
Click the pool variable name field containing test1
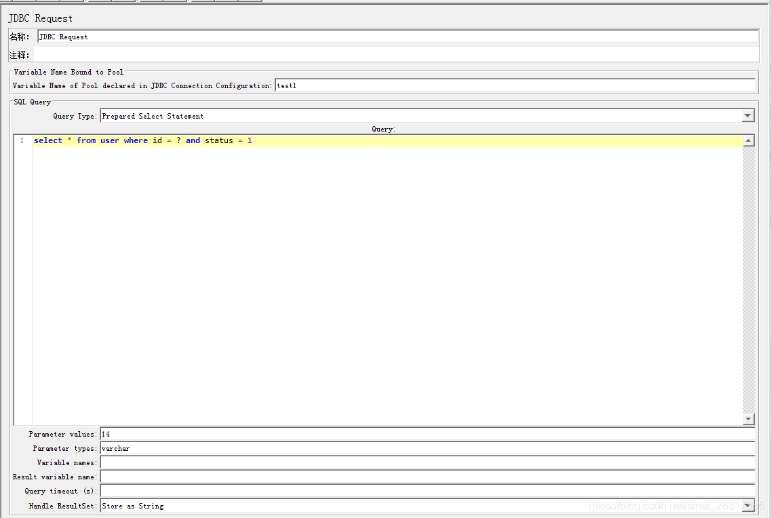pos(515,85)
